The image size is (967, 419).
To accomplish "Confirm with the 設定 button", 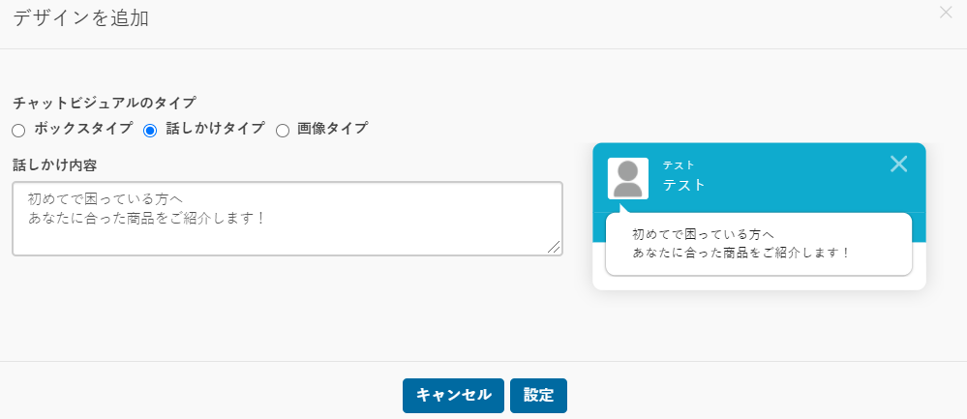I will point(538,396).
